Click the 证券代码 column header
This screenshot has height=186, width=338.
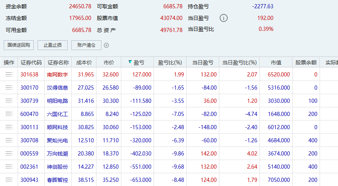31,63
